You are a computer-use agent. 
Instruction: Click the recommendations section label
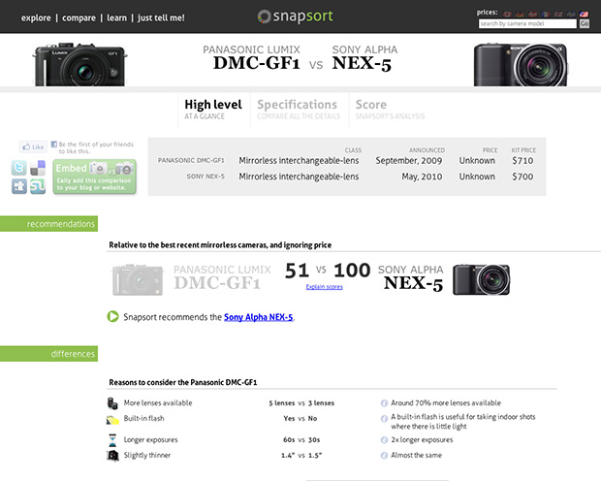[48, 224]
